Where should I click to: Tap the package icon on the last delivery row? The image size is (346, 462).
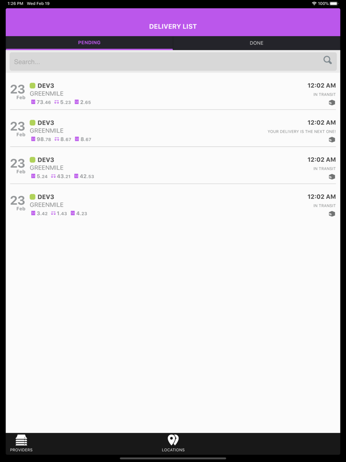pyautogui.click(x=332, y=214)
